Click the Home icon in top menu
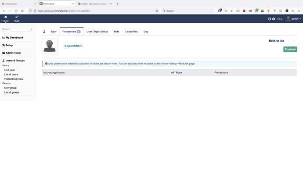 coord(5,18)
